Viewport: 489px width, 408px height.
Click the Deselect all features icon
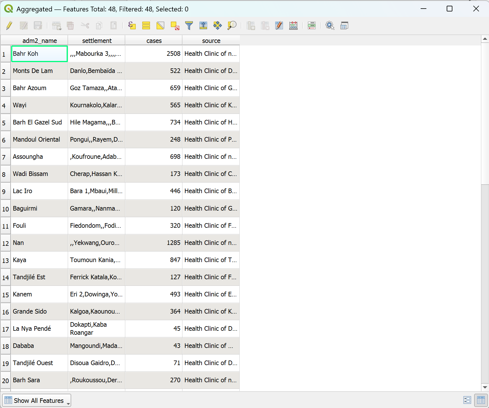pyautogui.click(x=175, y=26)
